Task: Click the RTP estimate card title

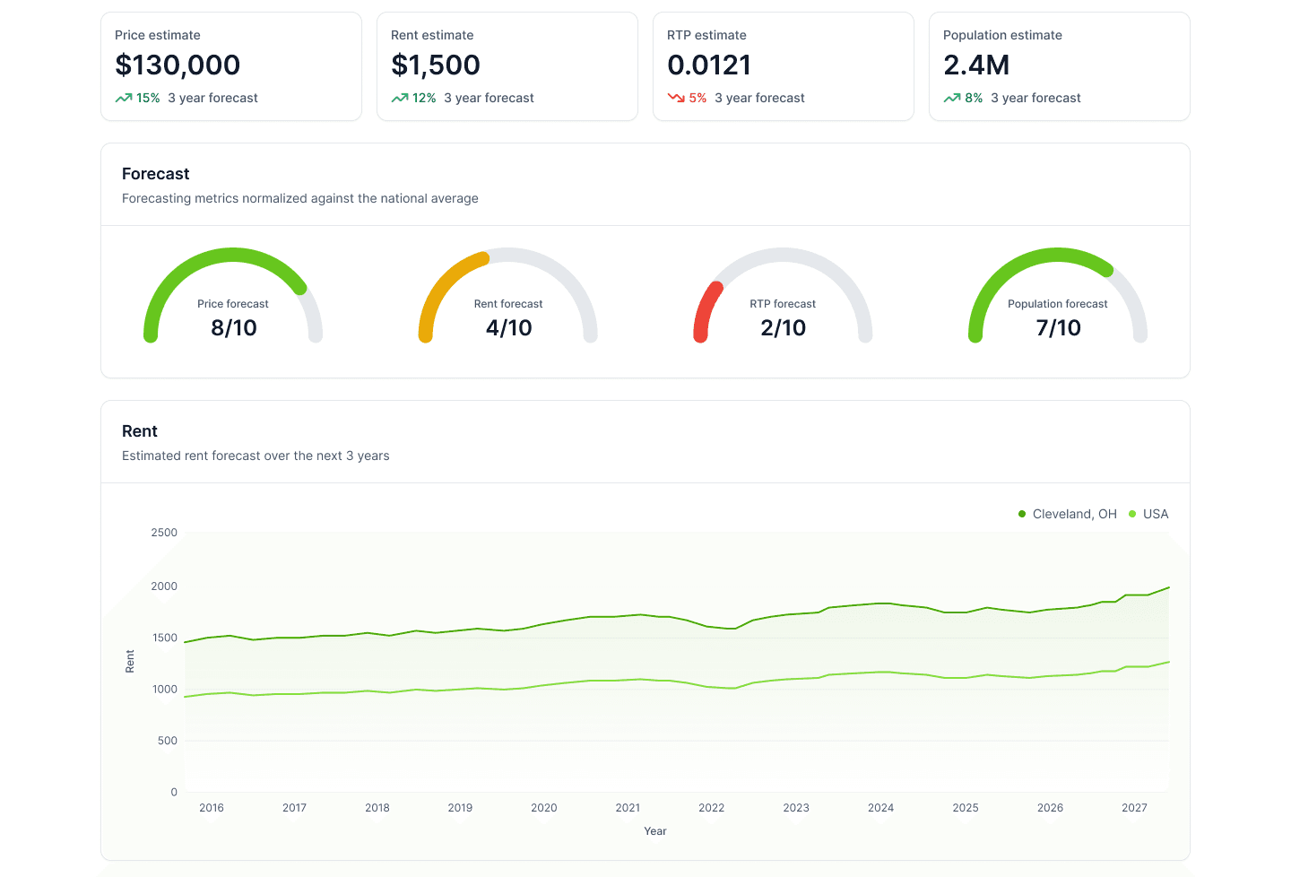Action: (706, 35)
